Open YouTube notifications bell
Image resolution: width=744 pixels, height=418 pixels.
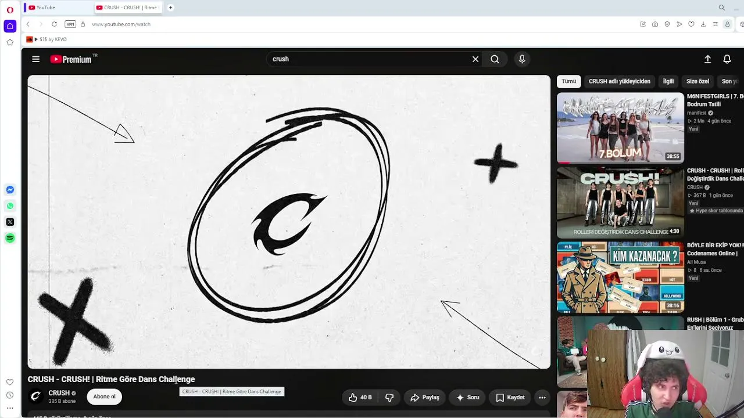(x=727, y=59)
